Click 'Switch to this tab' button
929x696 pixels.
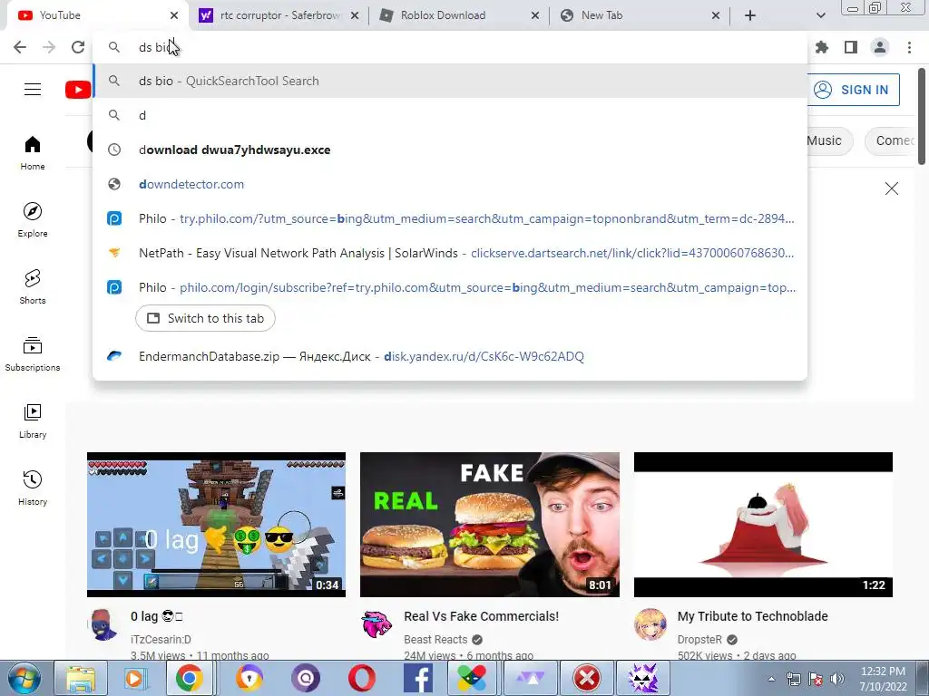tap(205, 318)
